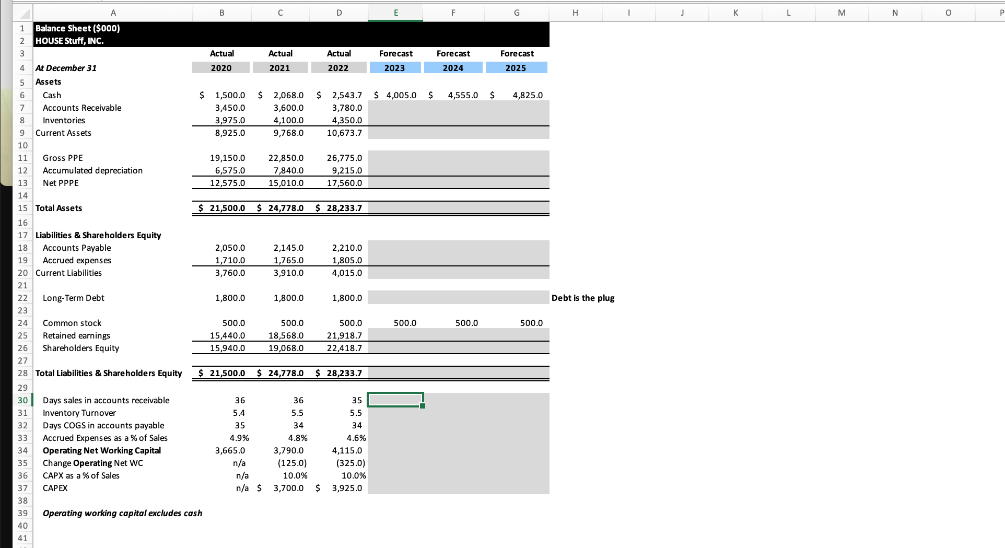Click the column G header
This screenshot has height=548, width=1005.
(517, 13)
